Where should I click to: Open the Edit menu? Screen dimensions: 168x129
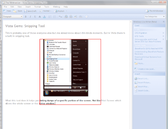[x=12, y=7]
